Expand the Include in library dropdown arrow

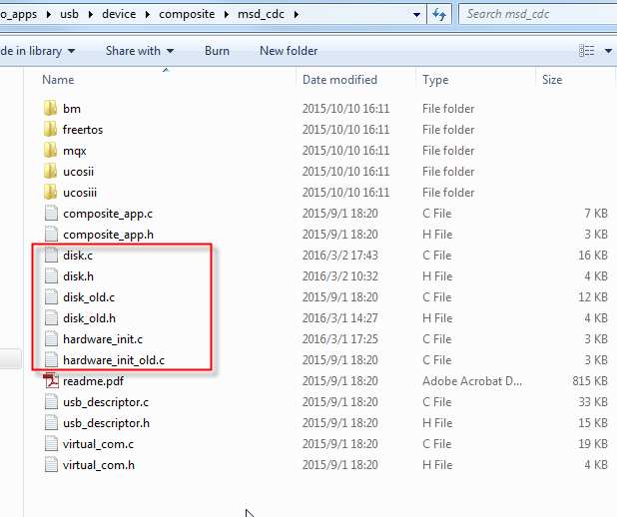point(71,51)
